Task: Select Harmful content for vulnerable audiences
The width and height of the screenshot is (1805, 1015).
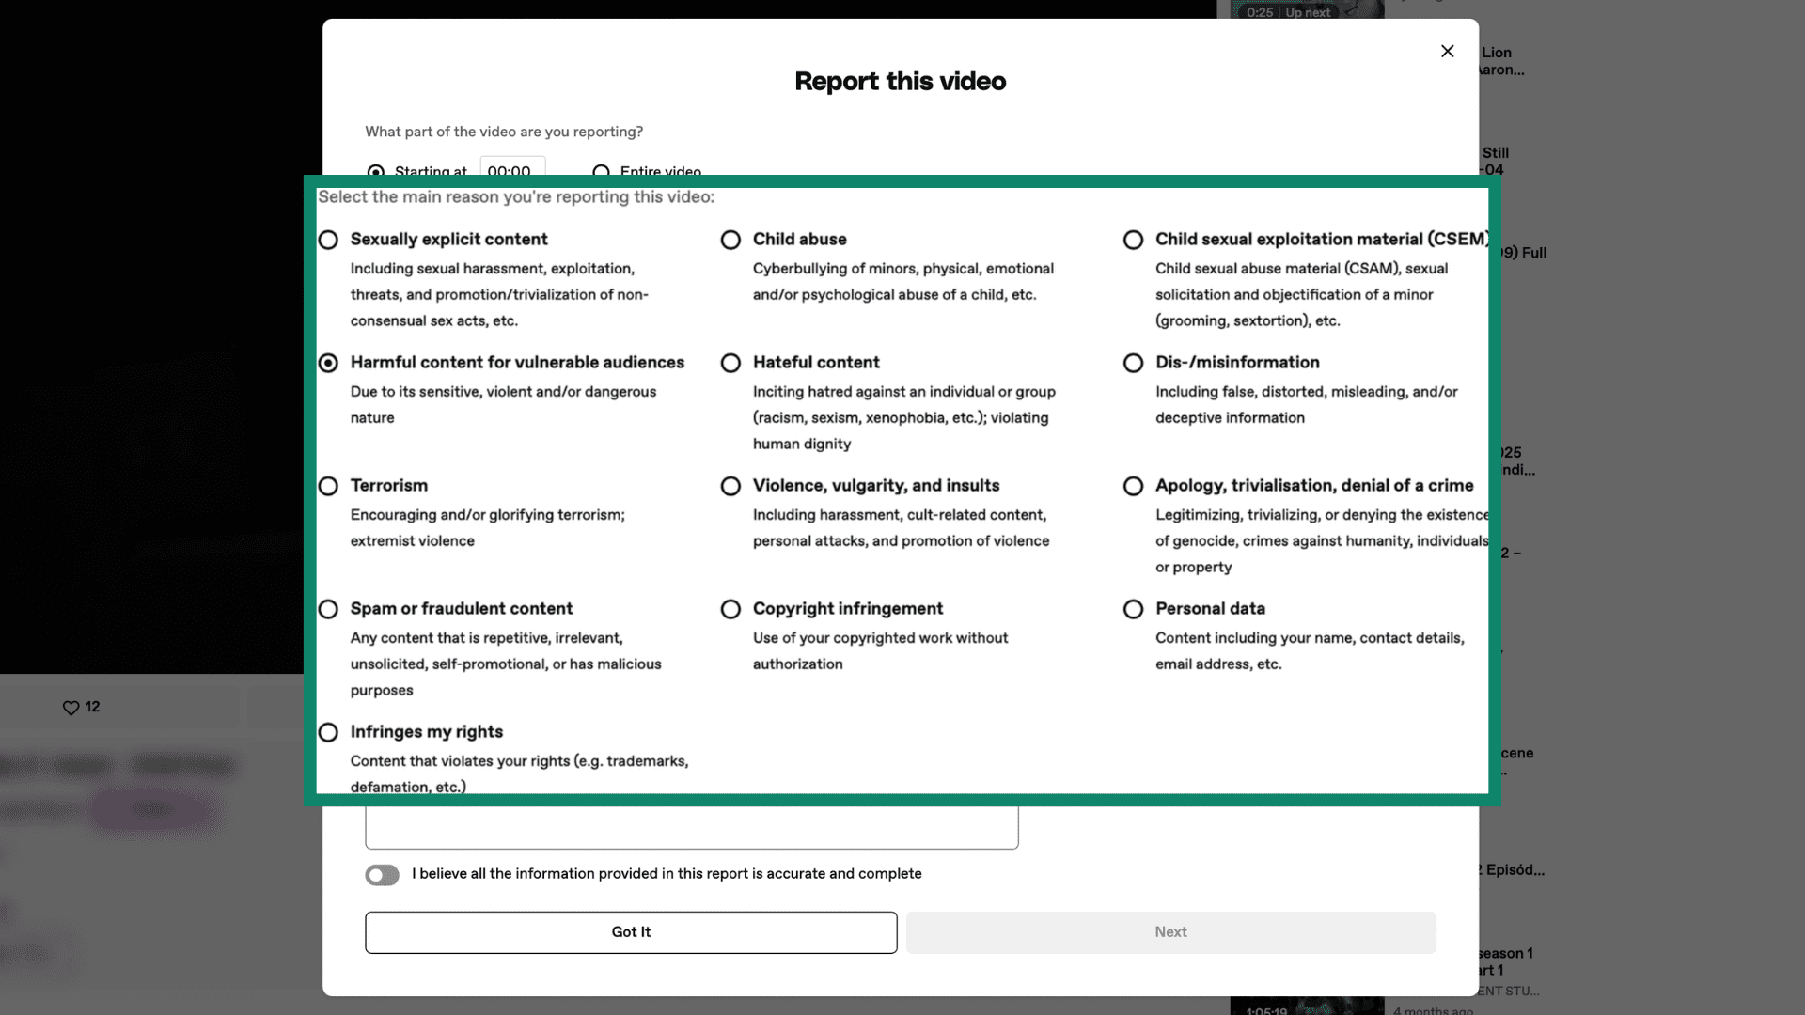Action: tap(328, 363)
